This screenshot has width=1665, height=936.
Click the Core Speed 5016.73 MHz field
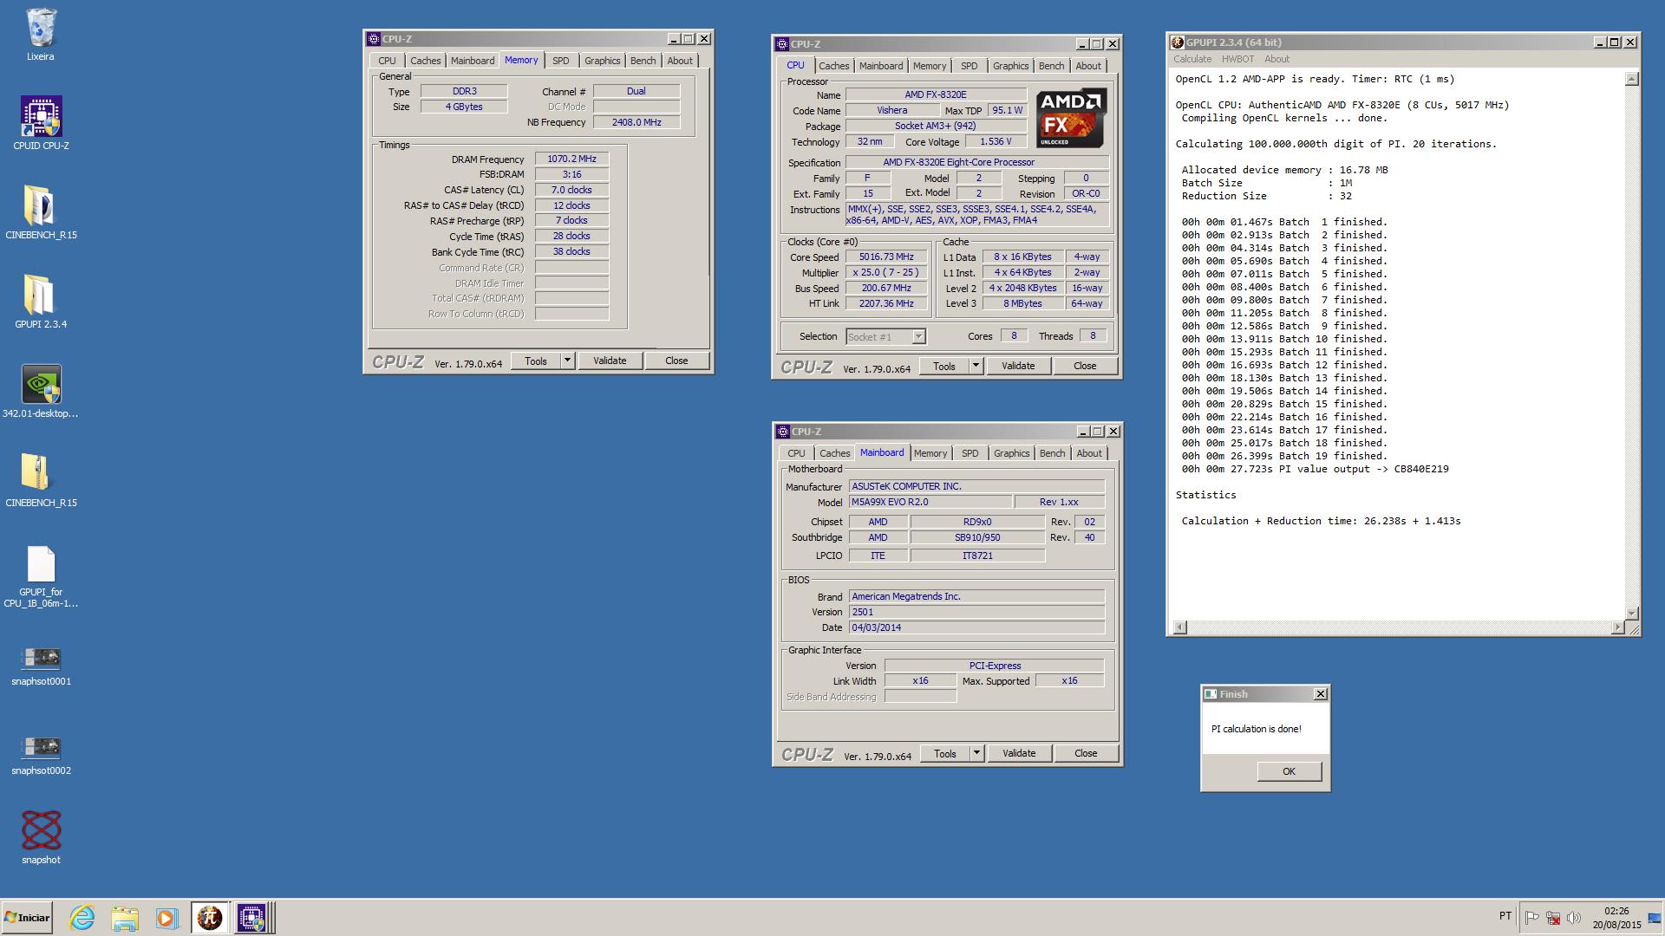pyautogui.click(x=886, y=257)
